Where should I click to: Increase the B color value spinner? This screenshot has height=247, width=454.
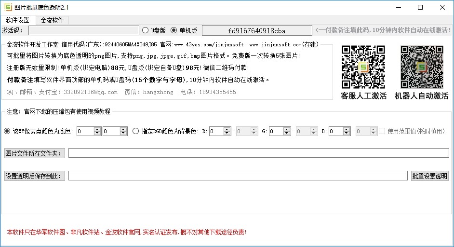point(347,129)
